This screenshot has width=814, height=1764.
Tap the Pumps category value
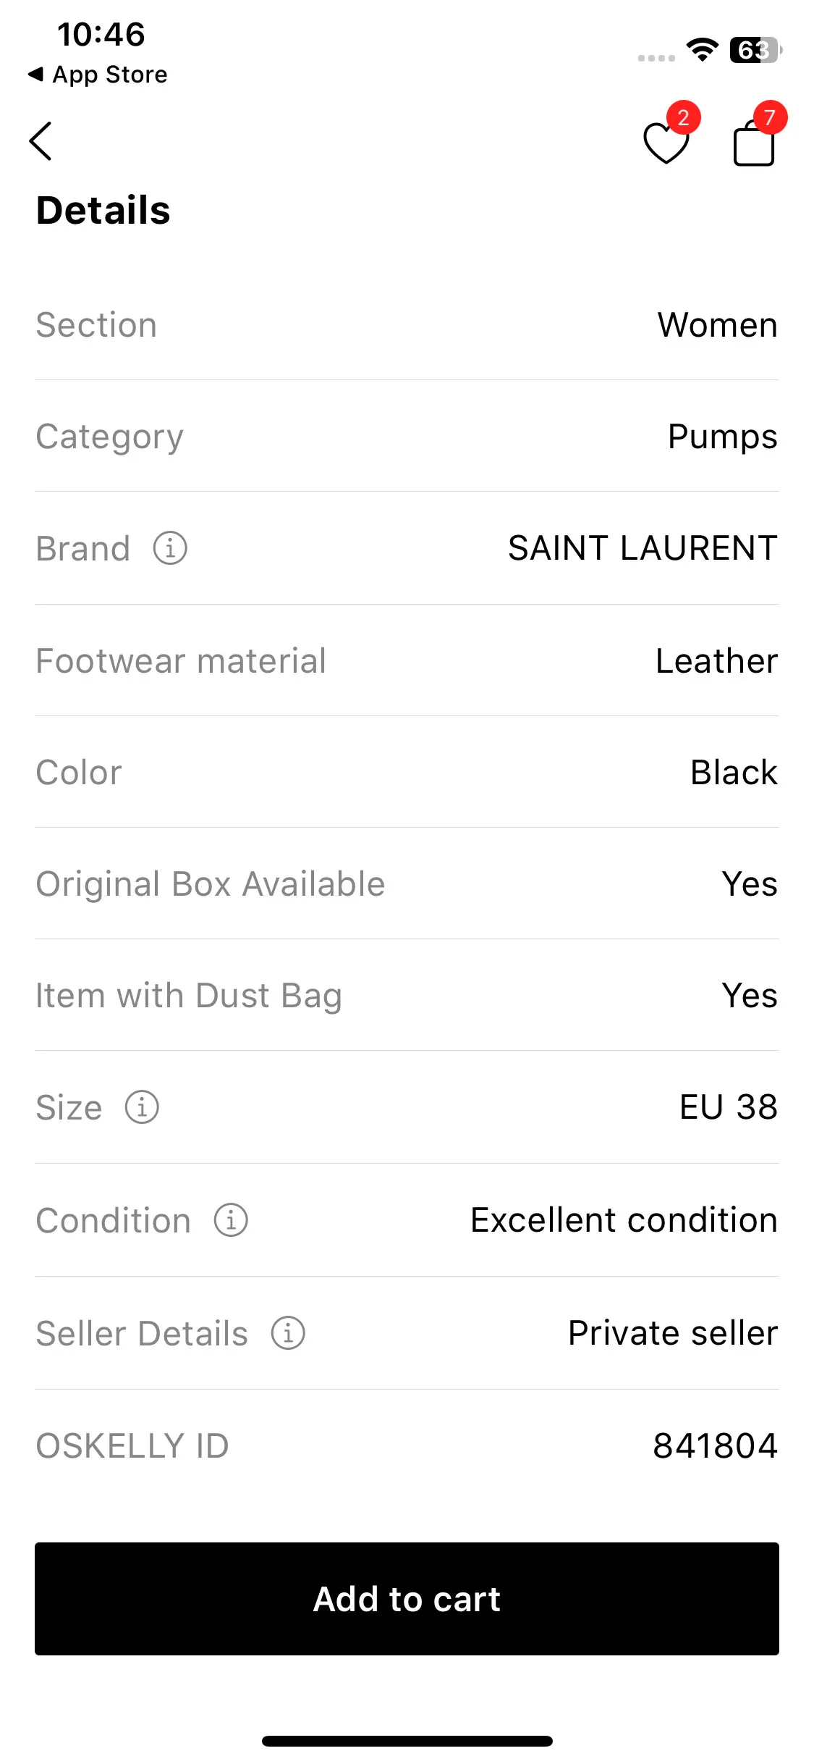[722, 437]
